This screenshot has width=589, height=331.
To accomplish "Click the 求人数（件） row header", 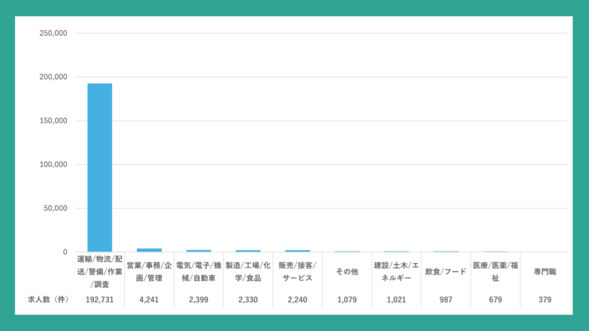I will pyautogui.click(x=48, y=300).
